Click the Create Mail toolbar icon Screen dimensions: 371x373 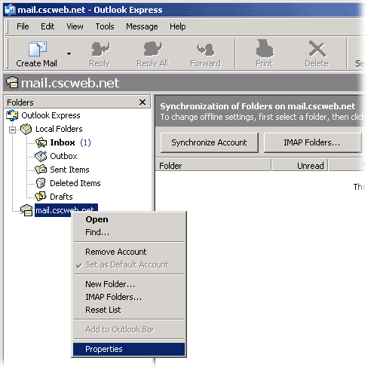coord(37,49)
